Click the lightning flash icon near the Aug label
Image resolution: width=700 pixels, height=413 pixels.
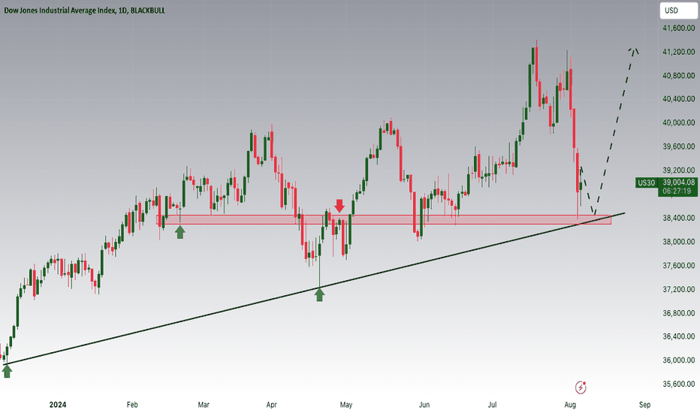[x=581, y=387]
